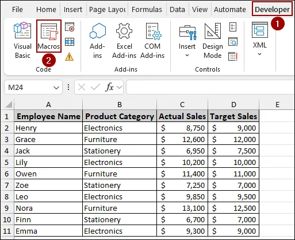Click the Target Sales header cell

coord(233,116)
